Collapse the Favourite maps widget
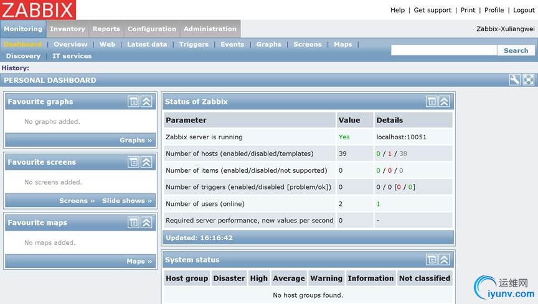The width and height of the screenshot is (538, 304). pyautogui.click(x=147, y=223)
